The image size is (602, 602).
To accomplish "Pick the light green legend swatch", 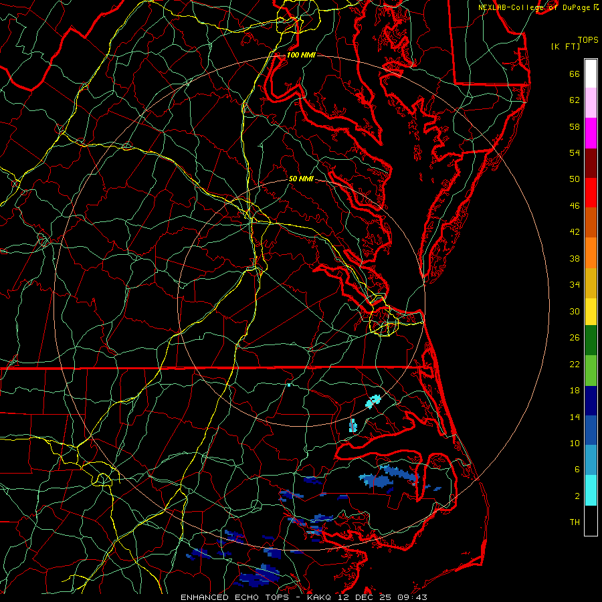I will [x=591, y=371].
